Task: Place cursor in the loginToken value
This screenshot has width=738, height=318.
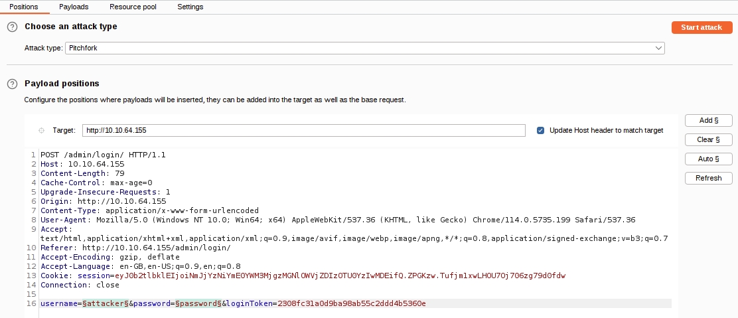Action: 352,303
